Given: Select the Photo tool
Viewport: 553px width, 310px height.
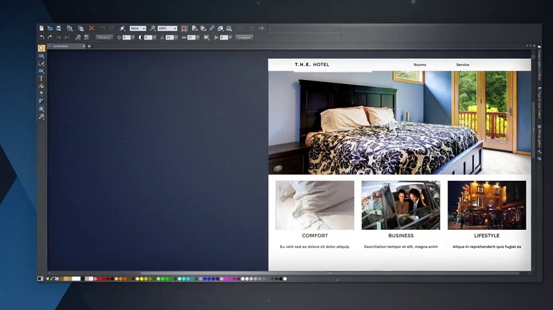Looking at the screenshot, I should coord(41,56).
